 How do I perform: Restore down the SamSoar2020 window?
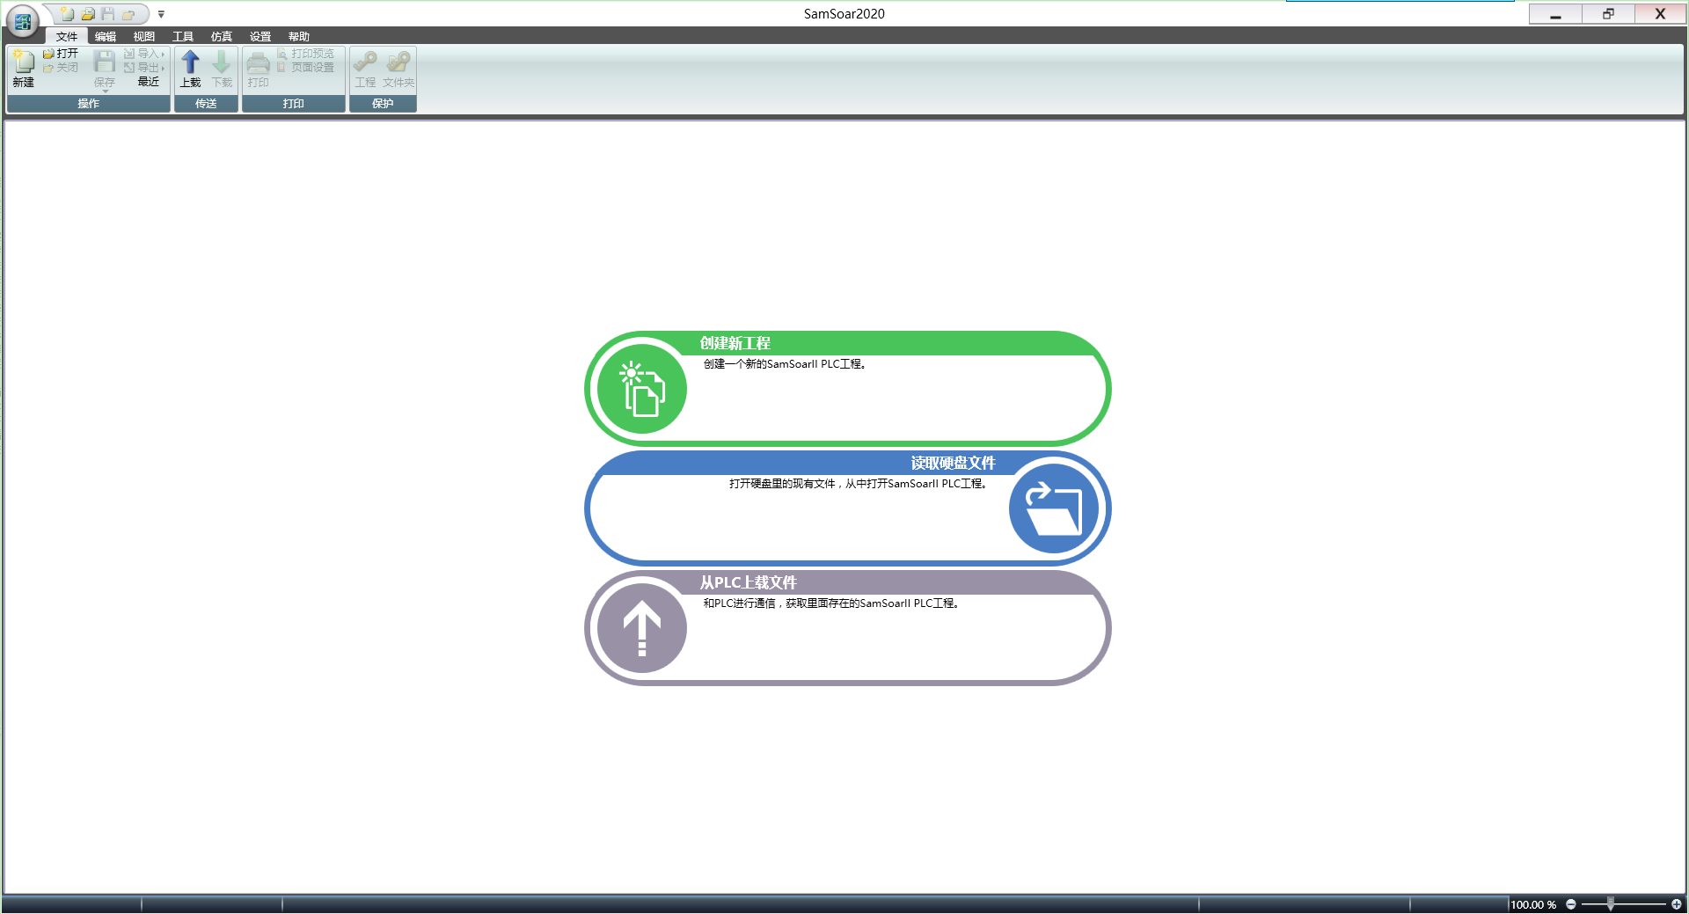(x=1608, y=14)
